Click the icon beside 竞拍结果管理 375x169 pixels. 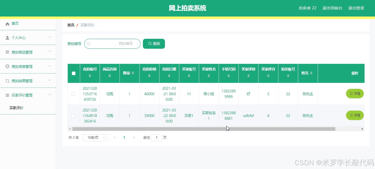click(x=7, y=81)
